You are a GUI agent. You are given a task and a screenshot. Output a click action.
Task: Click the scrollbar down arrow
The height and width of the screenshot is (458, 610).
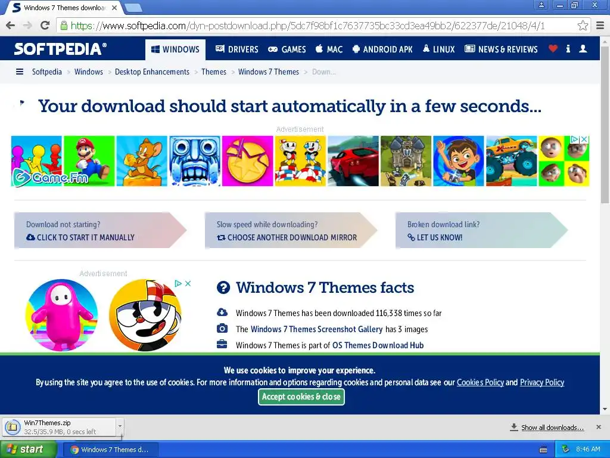[605, 409]
